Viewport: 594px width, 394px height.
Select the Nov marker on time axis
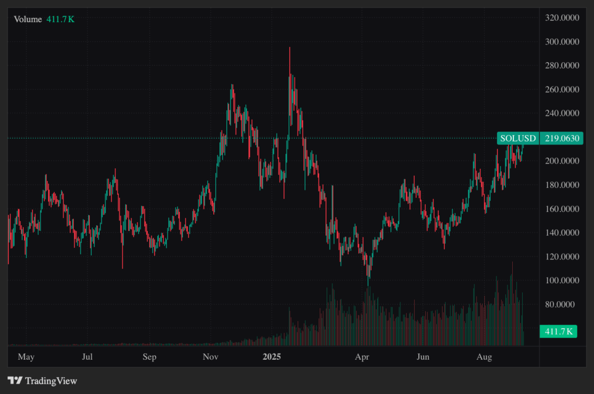pyautogui.click(x=210, y=357)
